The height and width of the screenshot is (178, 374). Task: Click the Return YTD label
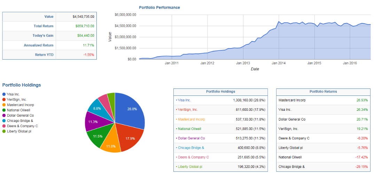pos(44,55)
